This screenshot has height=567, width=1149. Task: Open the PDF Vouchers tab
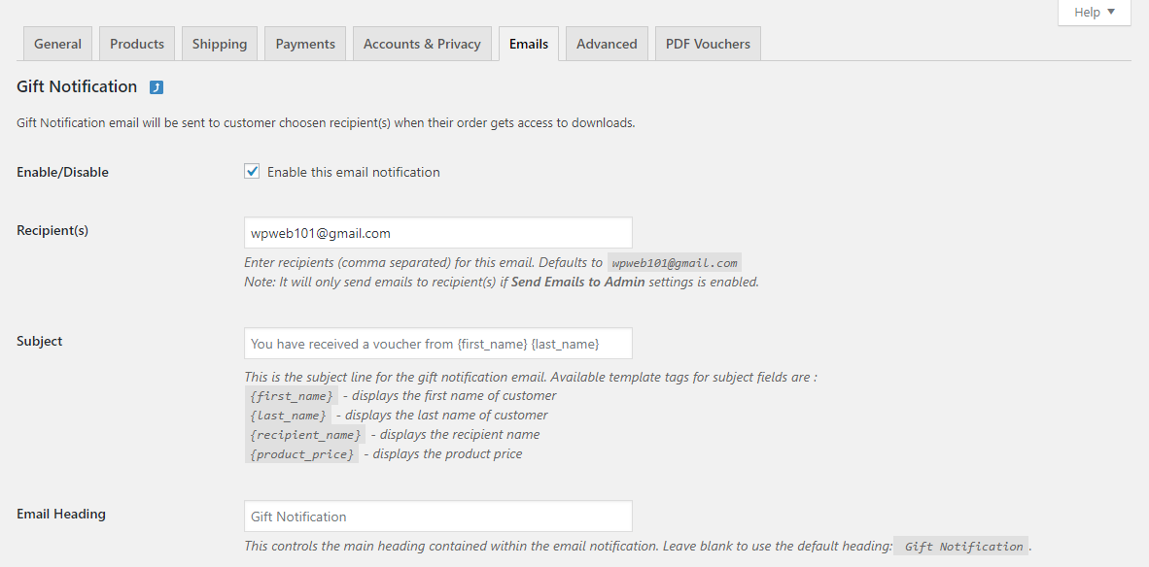[x=708, y=44]
